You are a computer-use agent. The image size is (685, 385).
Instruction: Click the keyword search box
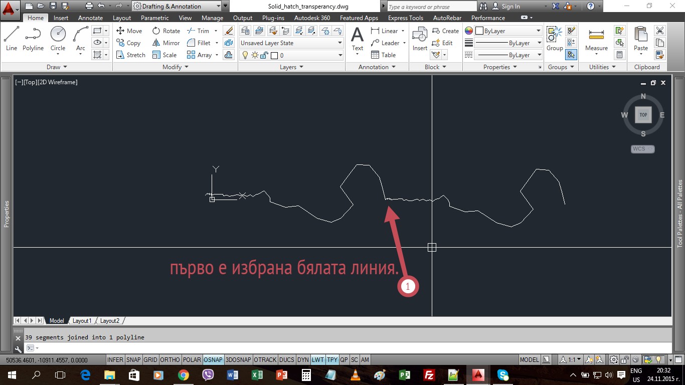pos(432,7)
